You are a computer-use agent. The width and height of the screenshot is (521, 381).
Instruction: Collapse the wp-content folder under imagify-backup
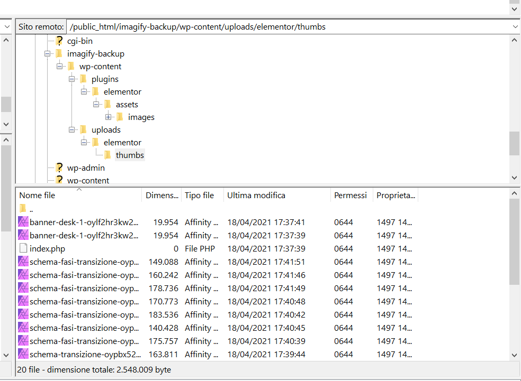pyautogui.click(x=59, y=67)
